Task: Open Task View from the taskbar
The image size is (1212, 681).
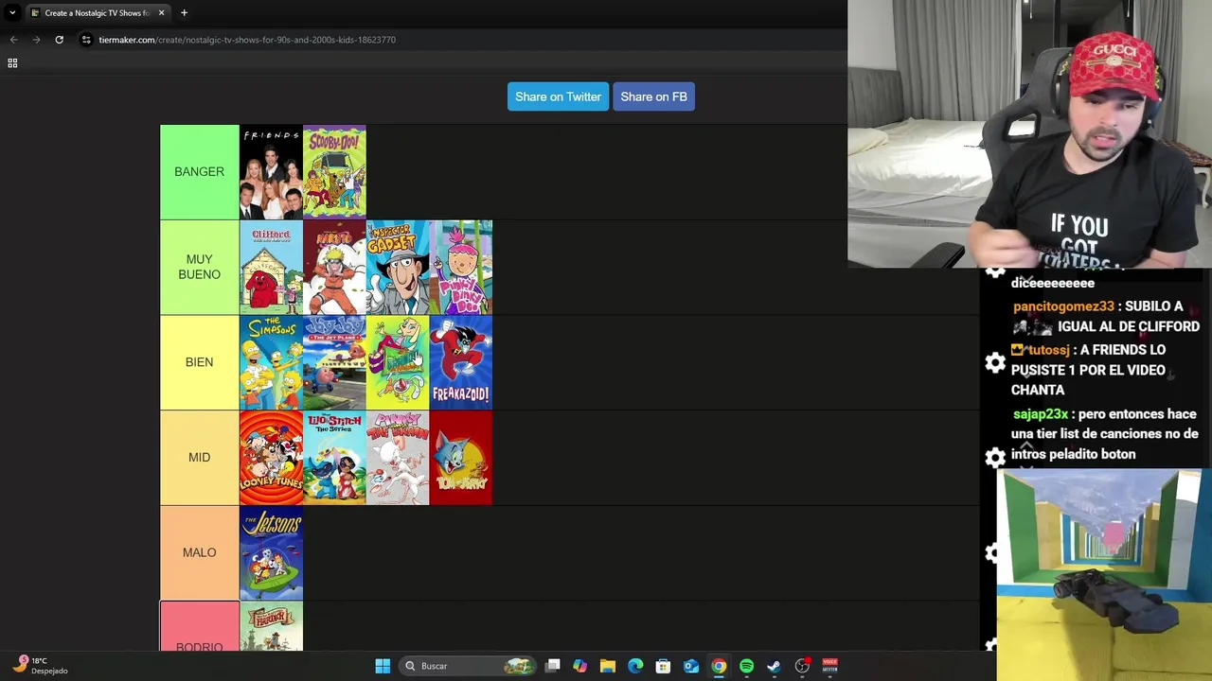Action: (x=553, y=666)
